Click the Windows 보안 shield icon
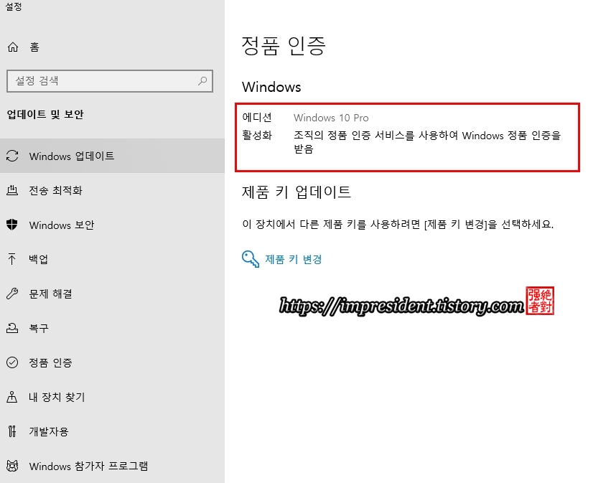This screenshot has height=483, width=611. [x=12, y=225]
